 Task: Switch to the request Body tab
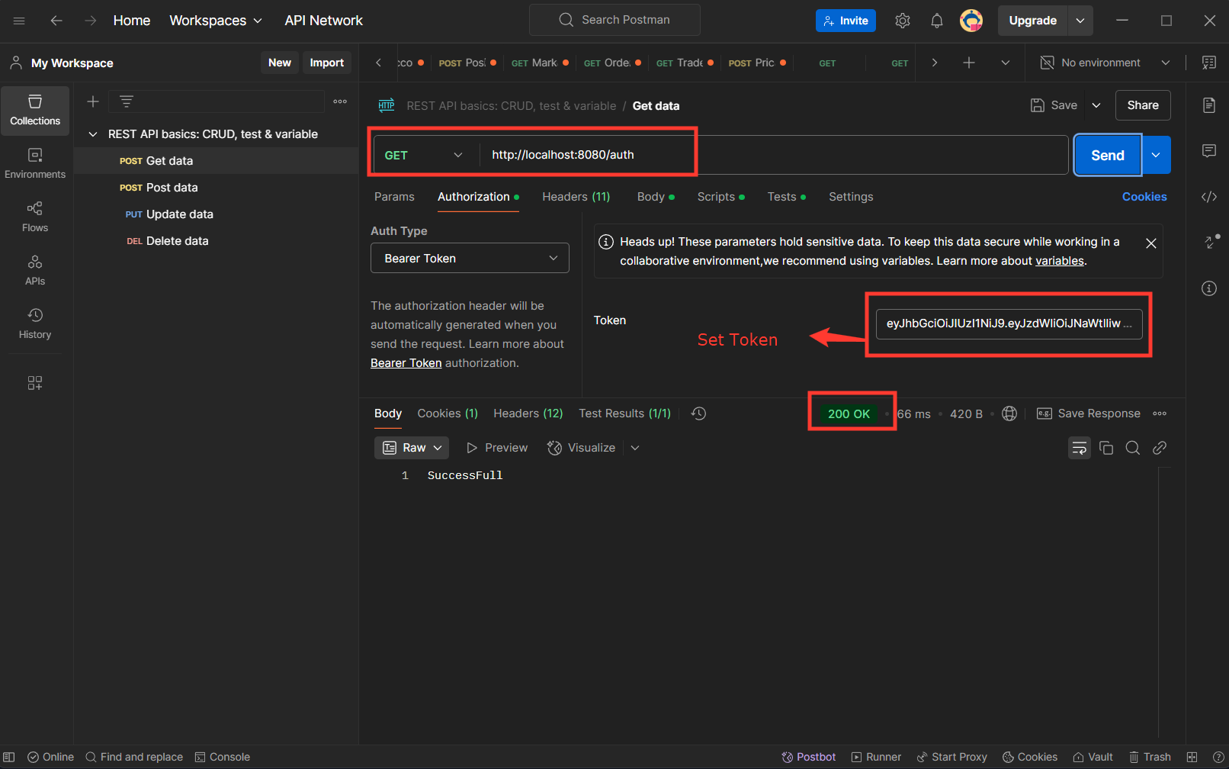point(656,197)
